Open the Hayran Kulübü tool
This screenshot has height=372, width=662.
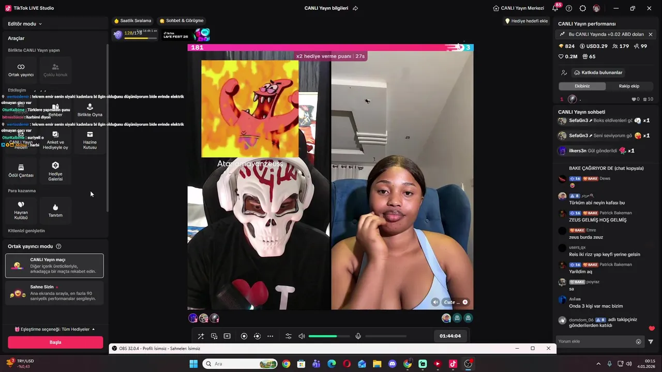(x=21, y=210)
